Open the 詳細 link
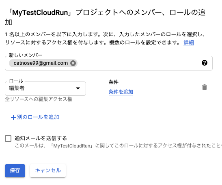 [189, 42]
